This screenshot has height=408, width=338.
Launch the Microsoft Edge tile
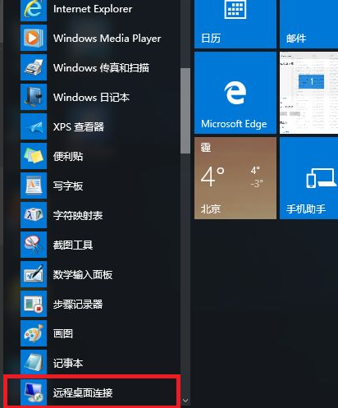[235, 93]
